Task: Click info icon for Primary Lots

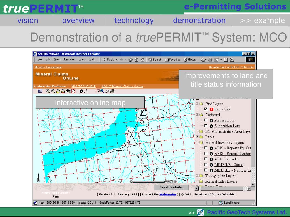Action: pyautogui.click(x=211, y=120)
